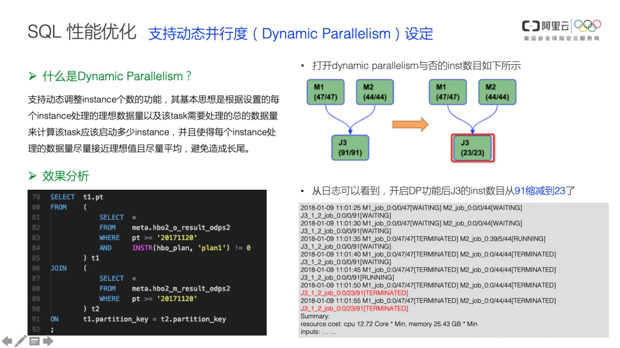Click ') t1' on code line 85
This screenshot has width=620, height=348.
91,258
